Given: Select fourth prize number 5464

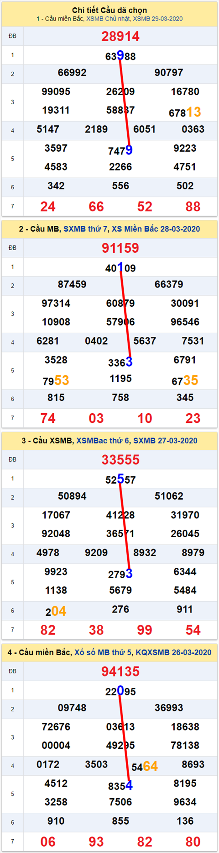Looking at the screenshot, I should coord(145,766).
